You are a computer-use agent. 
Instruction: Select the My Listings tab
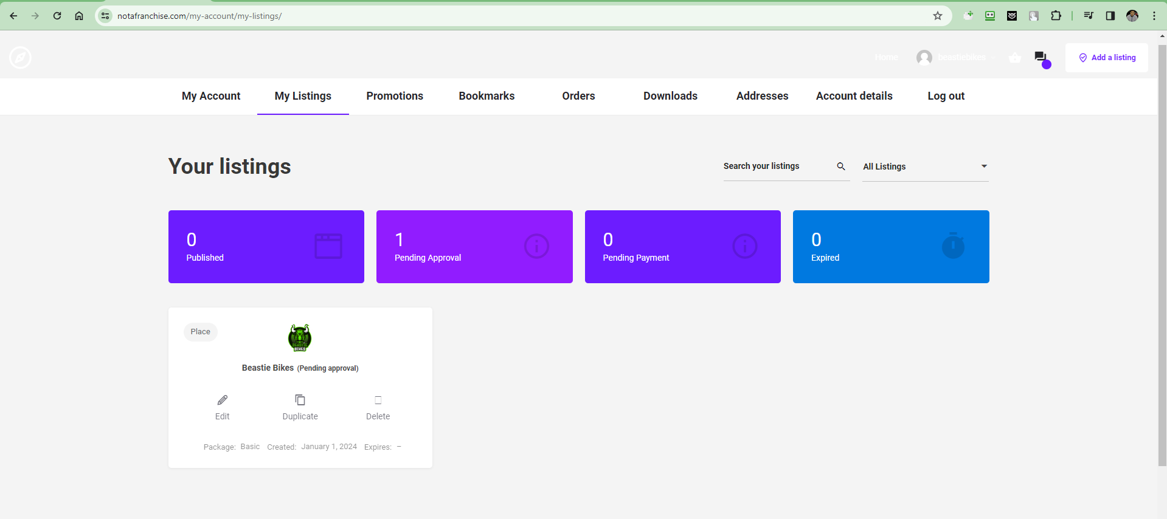pos(303,96)
